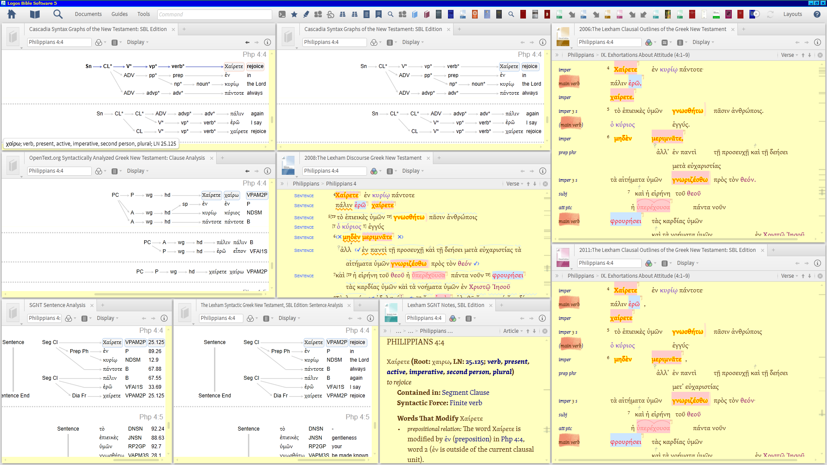The height and width of the screenshot is (465, 827).
Task: Click the Search magnifier in main toolbar
Action: pyautogui.click(x=58, y=14)
